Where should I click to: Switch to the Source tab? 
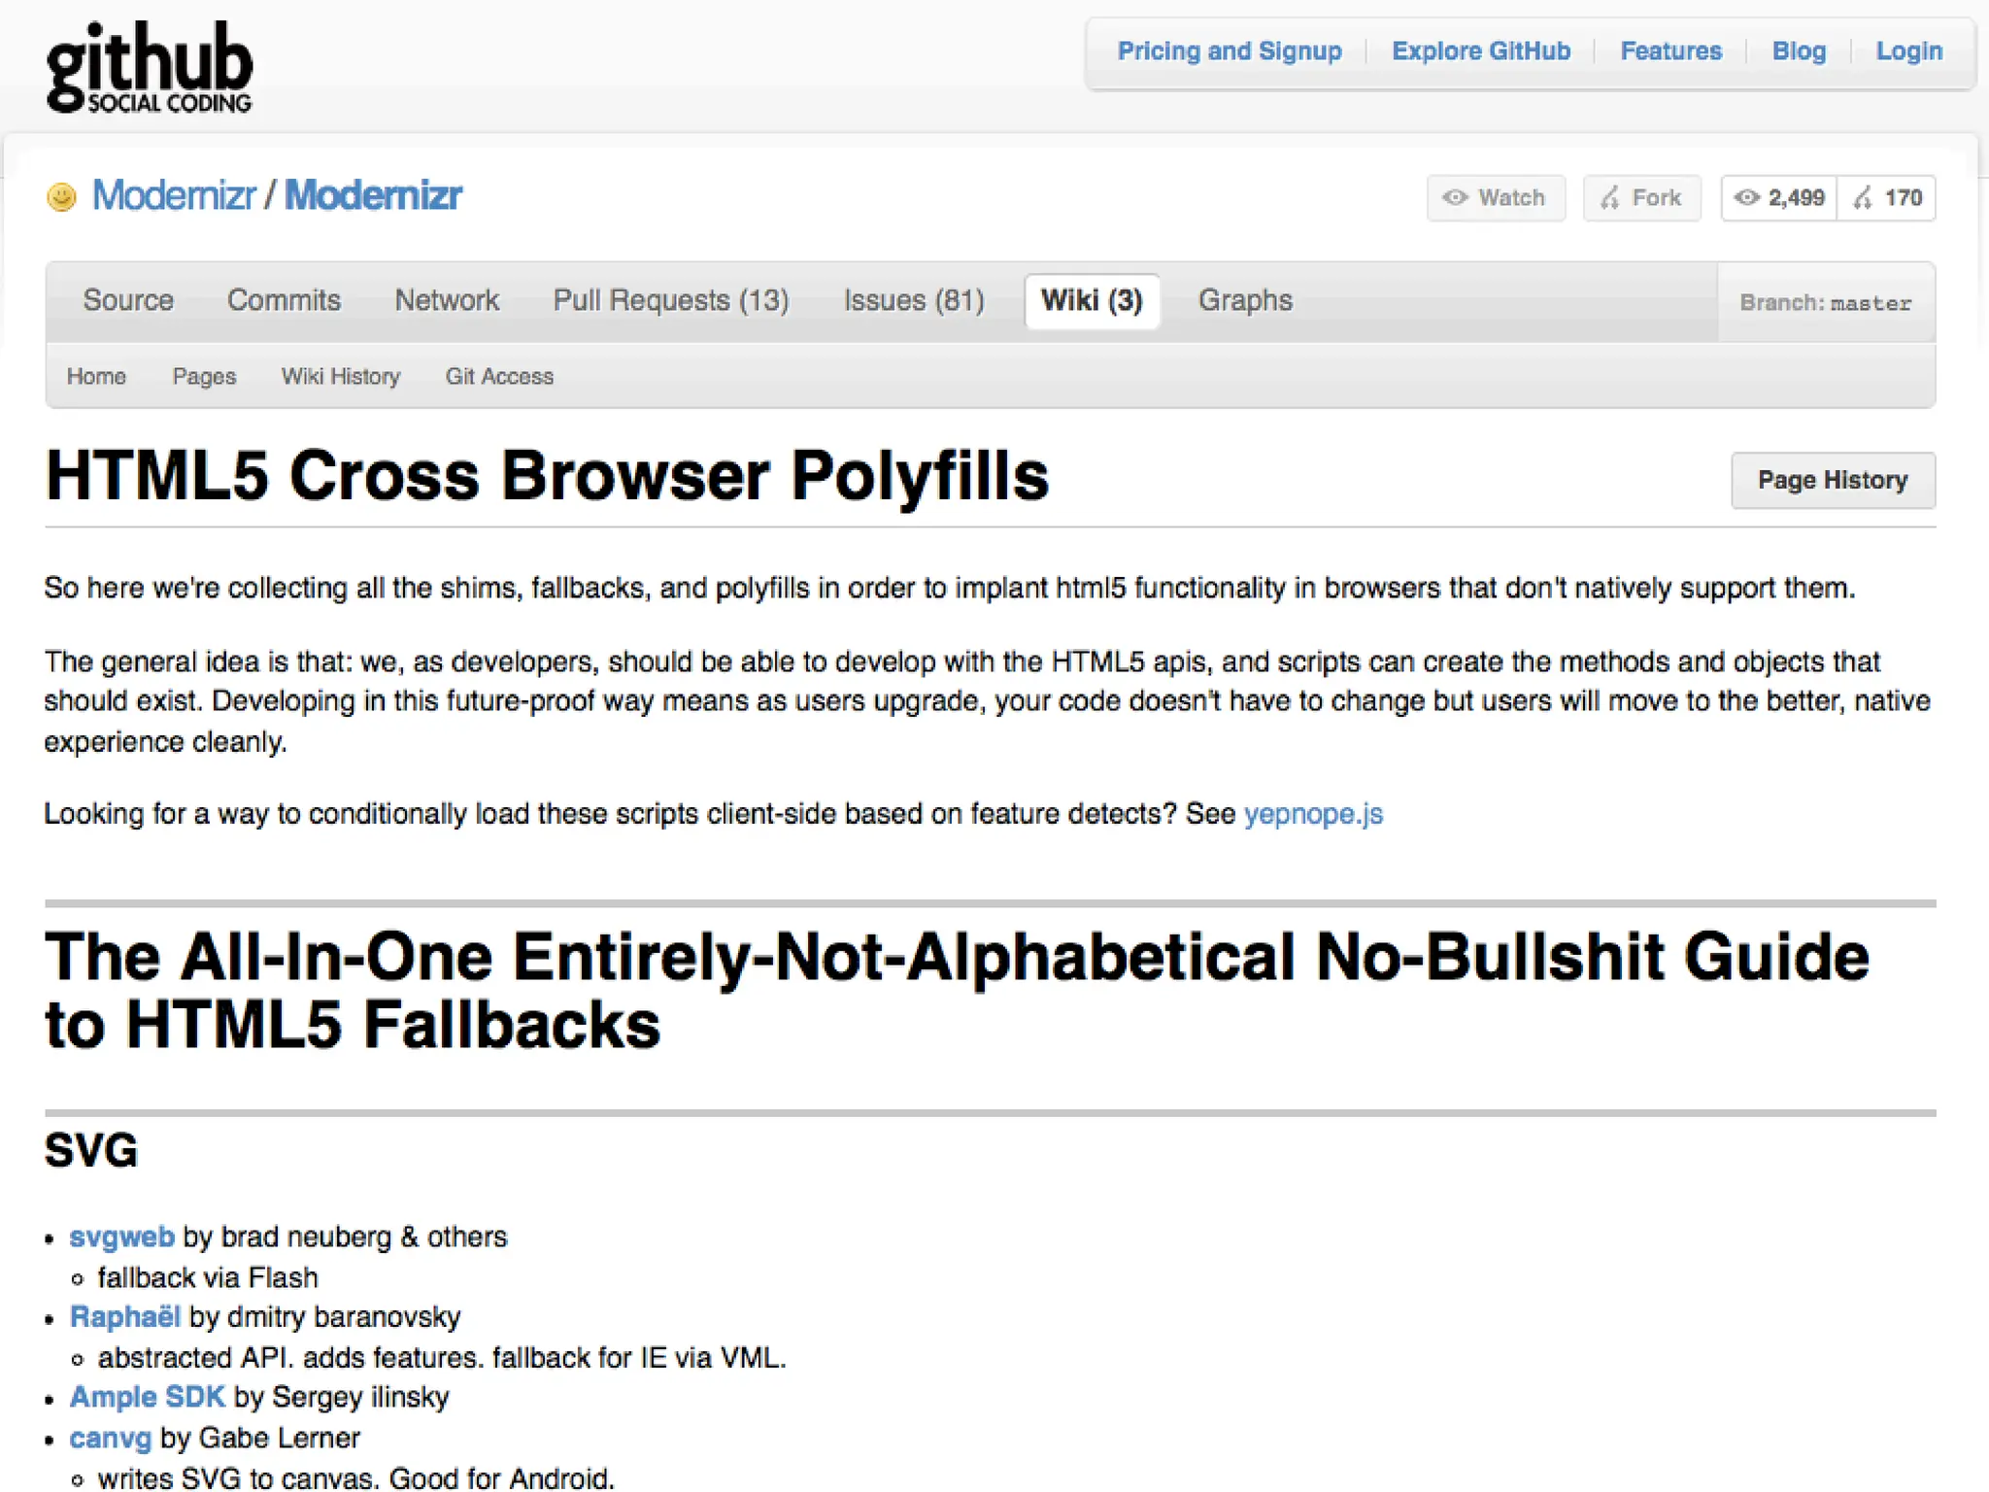point(128,300)
